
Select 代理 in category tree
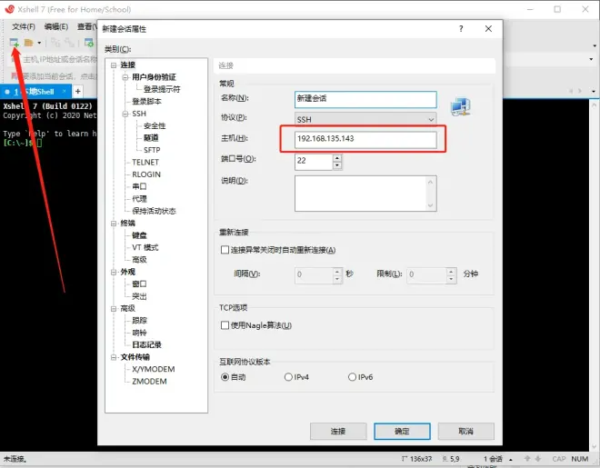pos(139,199)
